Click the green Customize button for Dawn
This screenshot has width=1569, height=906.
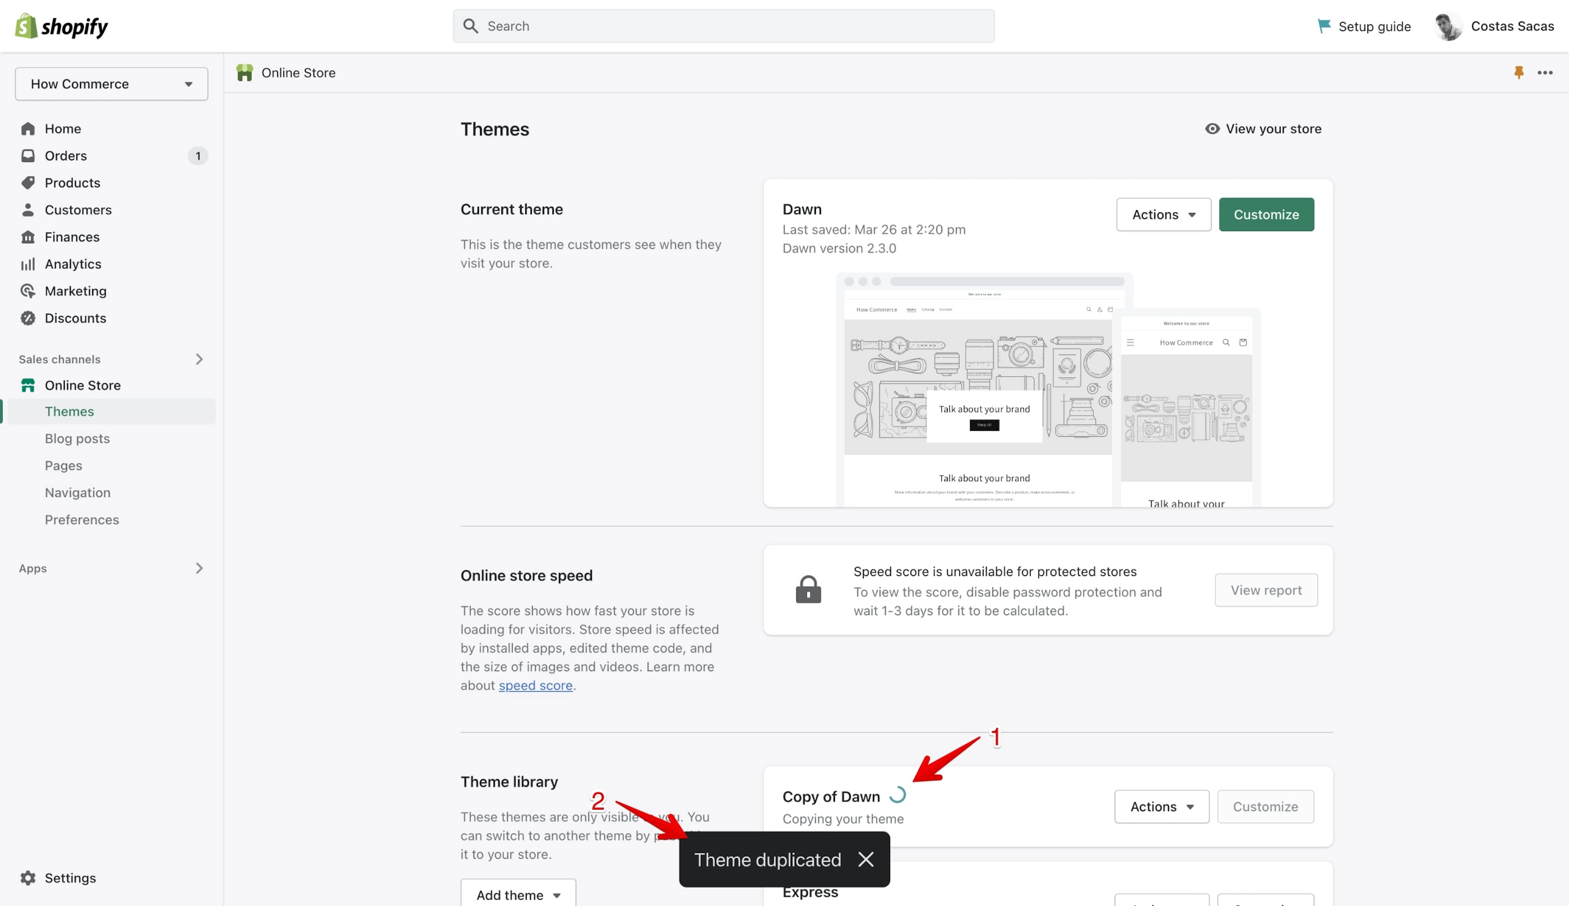coord(1266,215)
